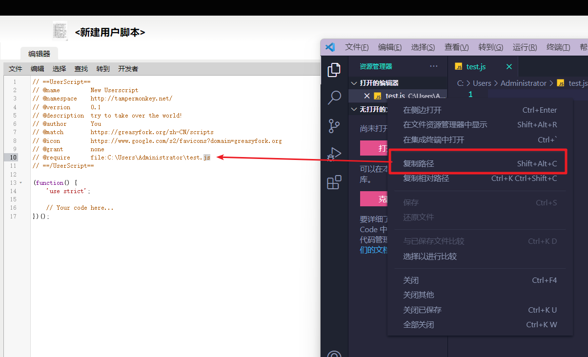Open the VS Code Explorer files icon
Image resolution: width=588 pixels, height=357 pixels.
tap(334, 70)
